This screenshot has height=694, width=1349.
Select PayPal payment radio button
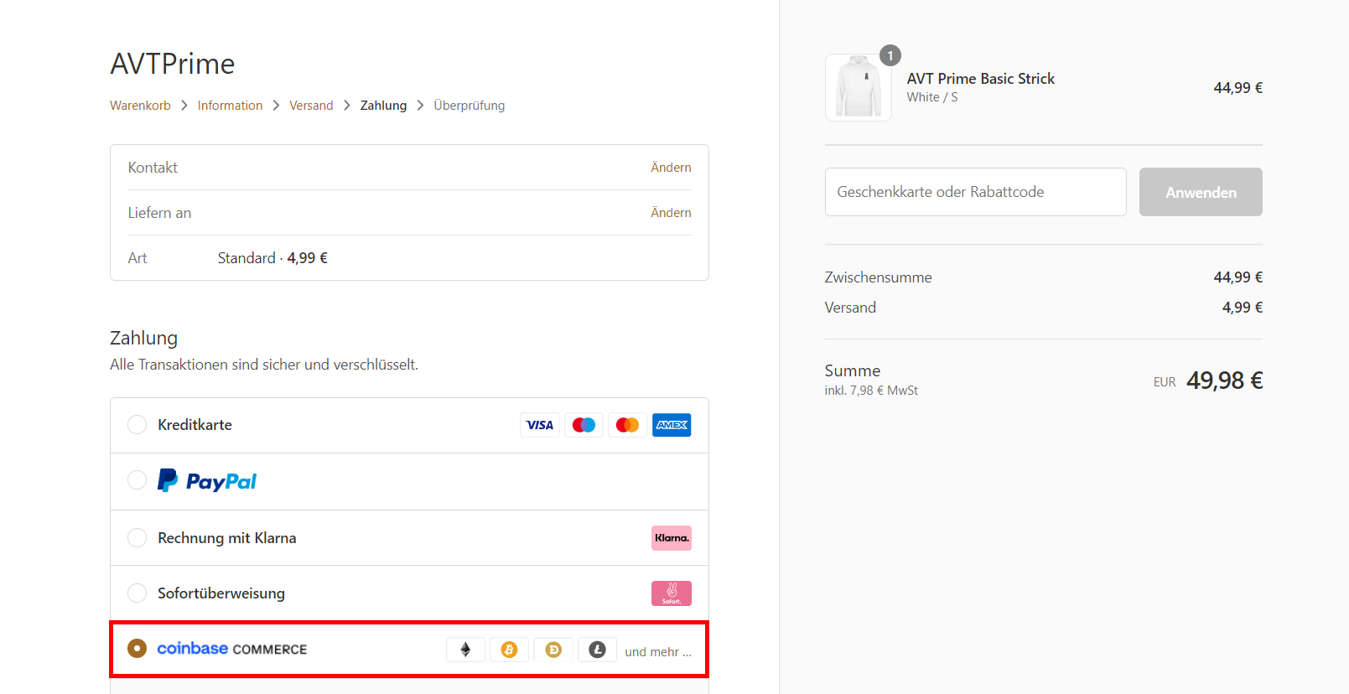(137, 480)
